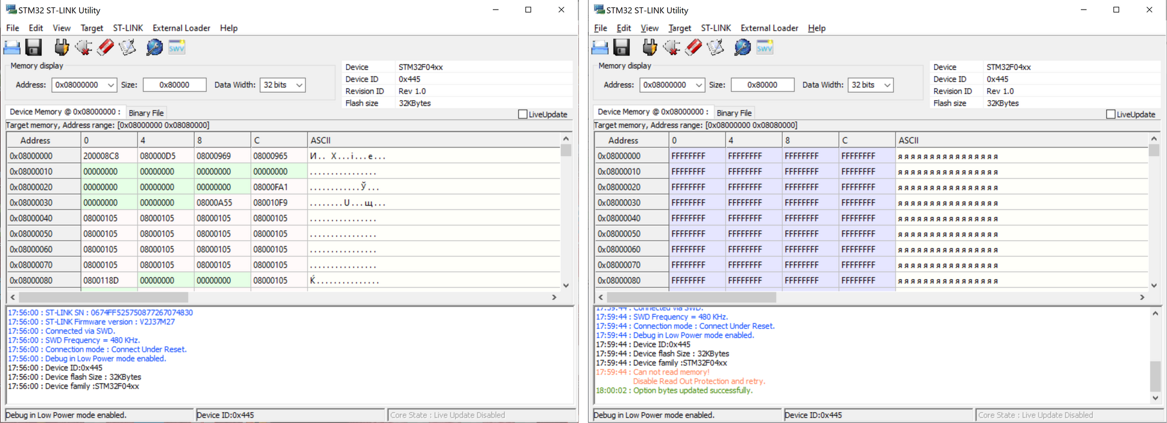Open Edit menu in right window
The width and height of the screenshot is (1167, 423).
[624, 28]
